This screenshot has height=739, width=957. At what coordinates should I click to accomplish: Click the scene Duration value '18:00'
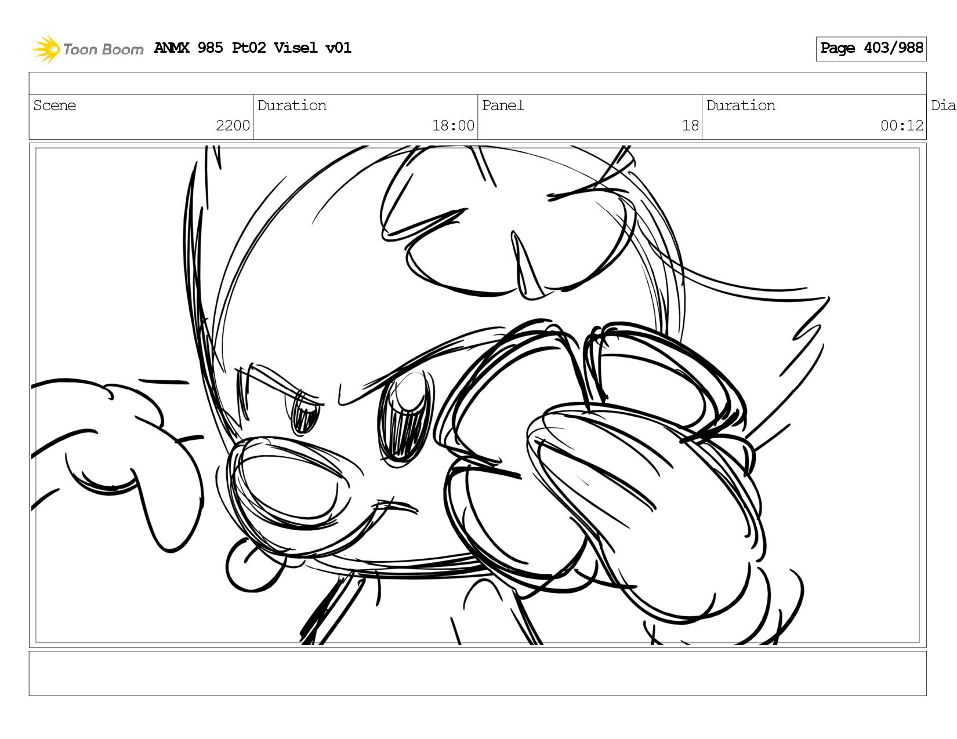453,126
